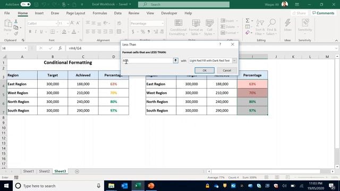
Task: Toggle Underline formatting in Font group
Action: coord(41,32)
